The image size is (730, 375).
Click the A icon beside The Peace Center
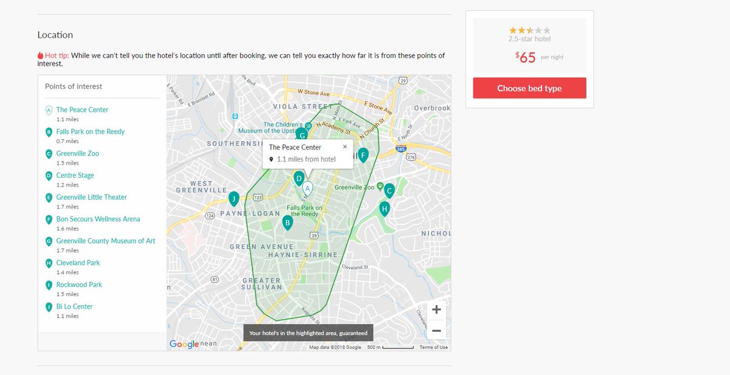[x=49, y=110]
